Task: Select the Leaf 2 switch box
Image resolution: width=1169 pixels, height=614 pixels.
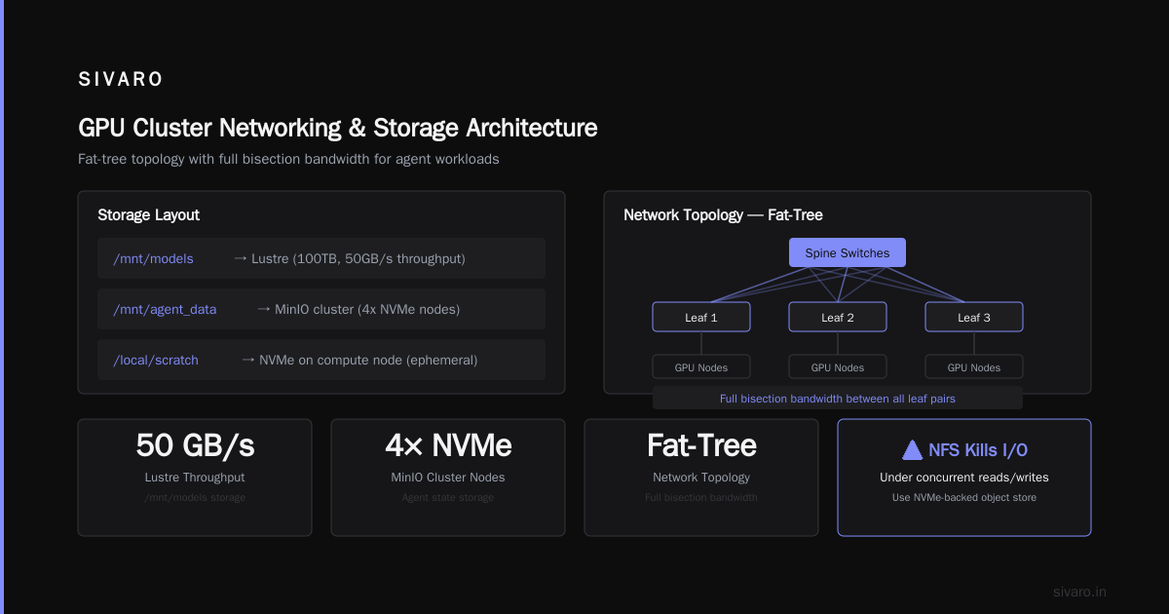Action: pos(838,317)
